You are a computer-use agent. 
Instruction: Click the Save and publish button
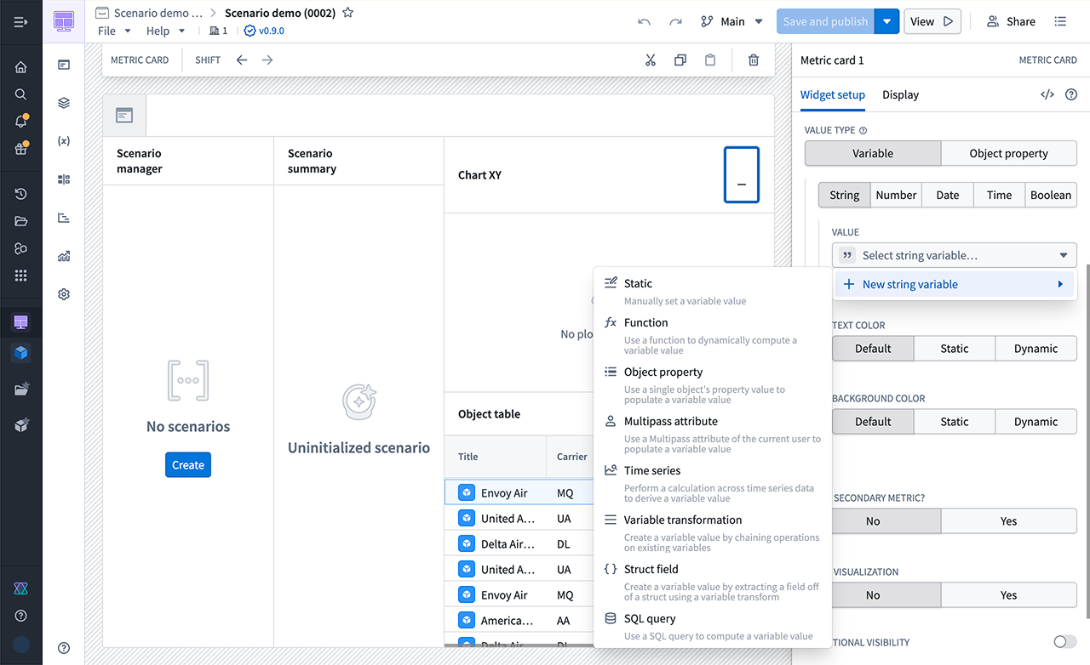(825, 21)
